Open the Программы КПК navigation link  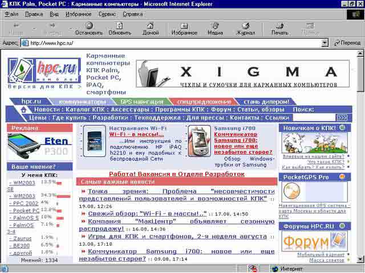pyautogui.click(x=180, y=110)
